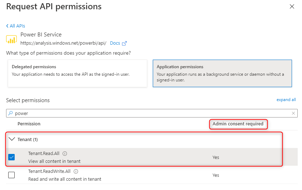Select the Delegated permissions card
The width and height of the screenshot is (302, 190).
[x=77, y=73]
